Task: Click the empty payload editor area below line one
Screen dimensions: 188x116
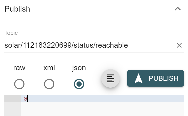Action: pos(102,109)
